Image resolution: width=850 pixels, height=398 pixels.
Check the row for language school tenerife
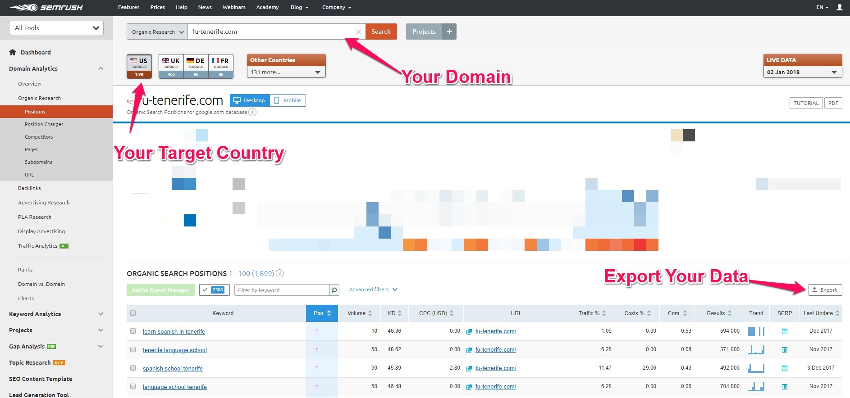tap(133, 386)
